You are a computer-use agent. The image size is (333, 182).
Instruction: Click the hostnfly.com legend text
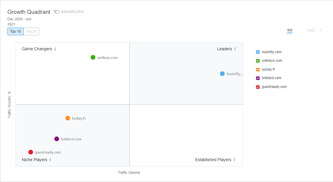[x=272, y=52]
